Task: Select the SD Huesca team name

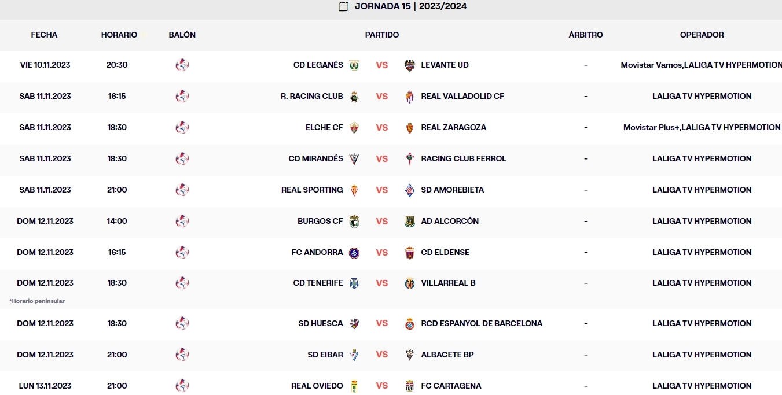Action: click(322, 323)
